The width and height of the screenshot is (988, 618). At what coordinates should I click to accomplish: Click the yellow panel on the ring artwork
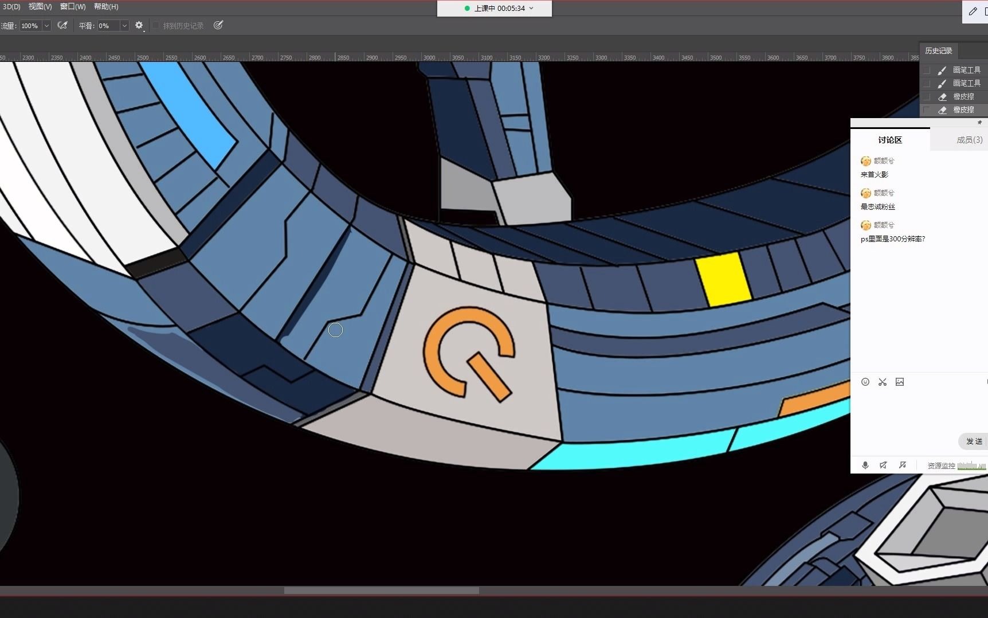pos(723,279)
